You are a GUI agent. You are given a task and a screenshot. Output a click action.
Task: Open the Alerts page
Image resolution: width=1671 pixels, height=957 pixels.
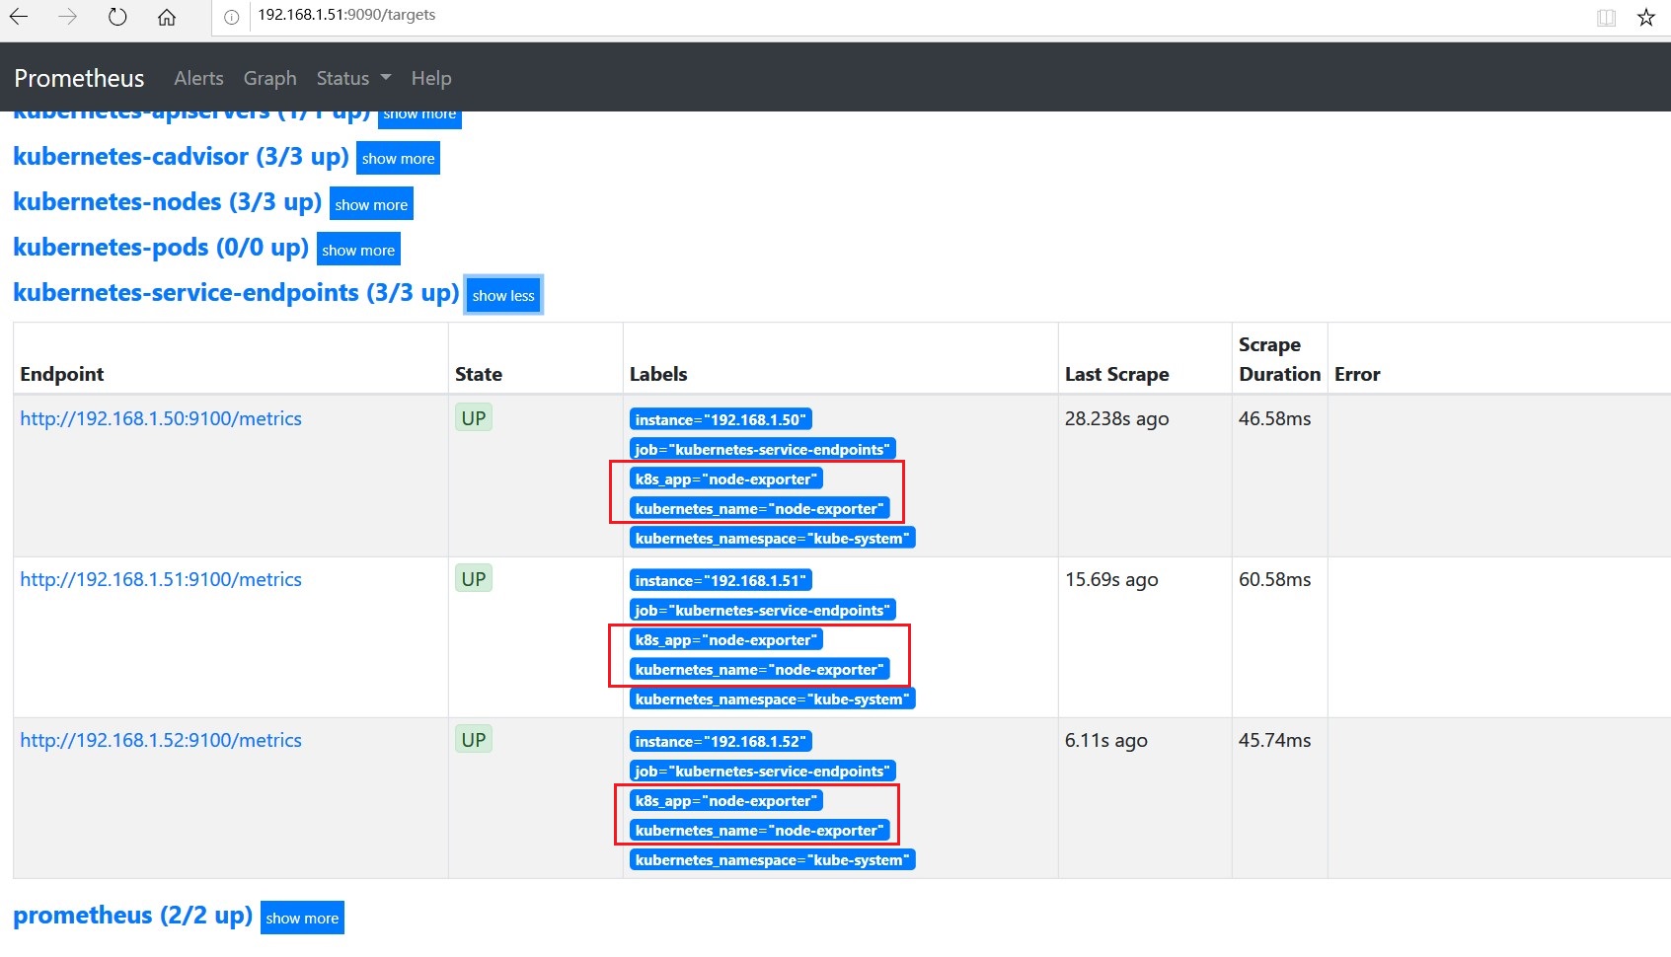pos(198,78)
